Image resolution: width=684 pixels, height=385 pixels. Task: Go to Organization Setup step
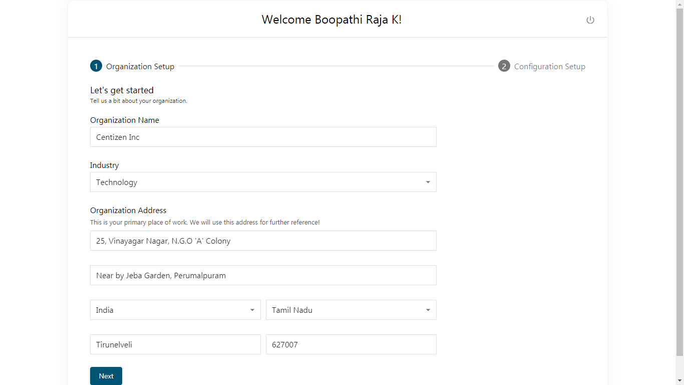140,66
